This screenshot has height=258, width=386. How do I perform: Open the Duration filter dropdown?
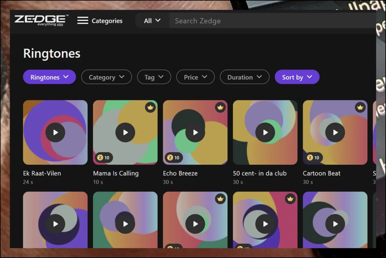coord(244,77)
